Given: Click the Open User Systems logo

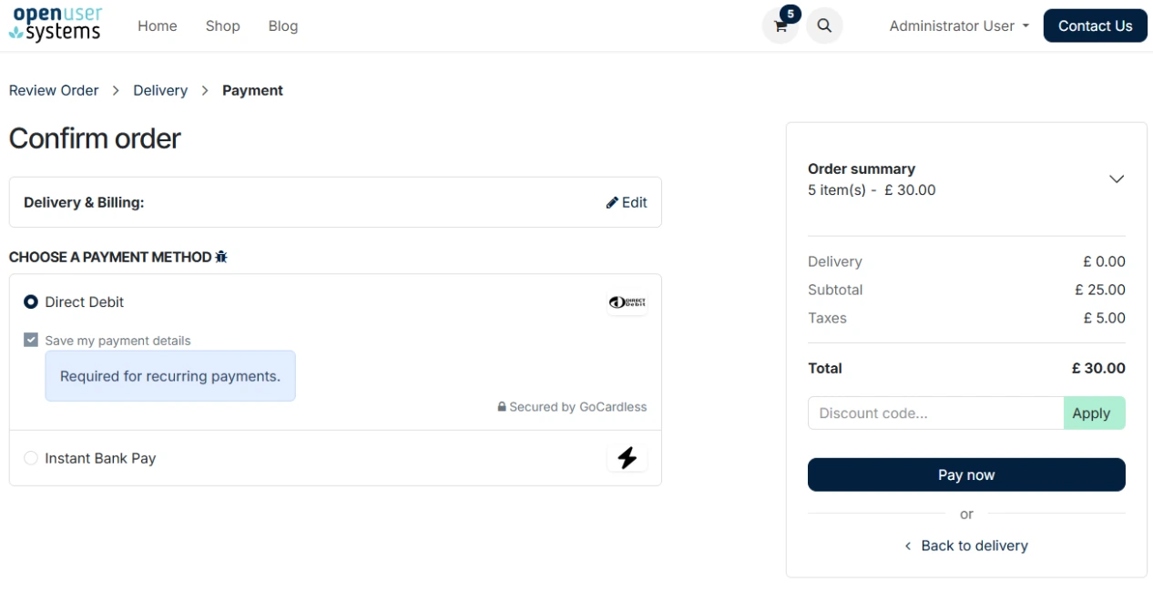Looking at the screenshot, I should [56, 25].
